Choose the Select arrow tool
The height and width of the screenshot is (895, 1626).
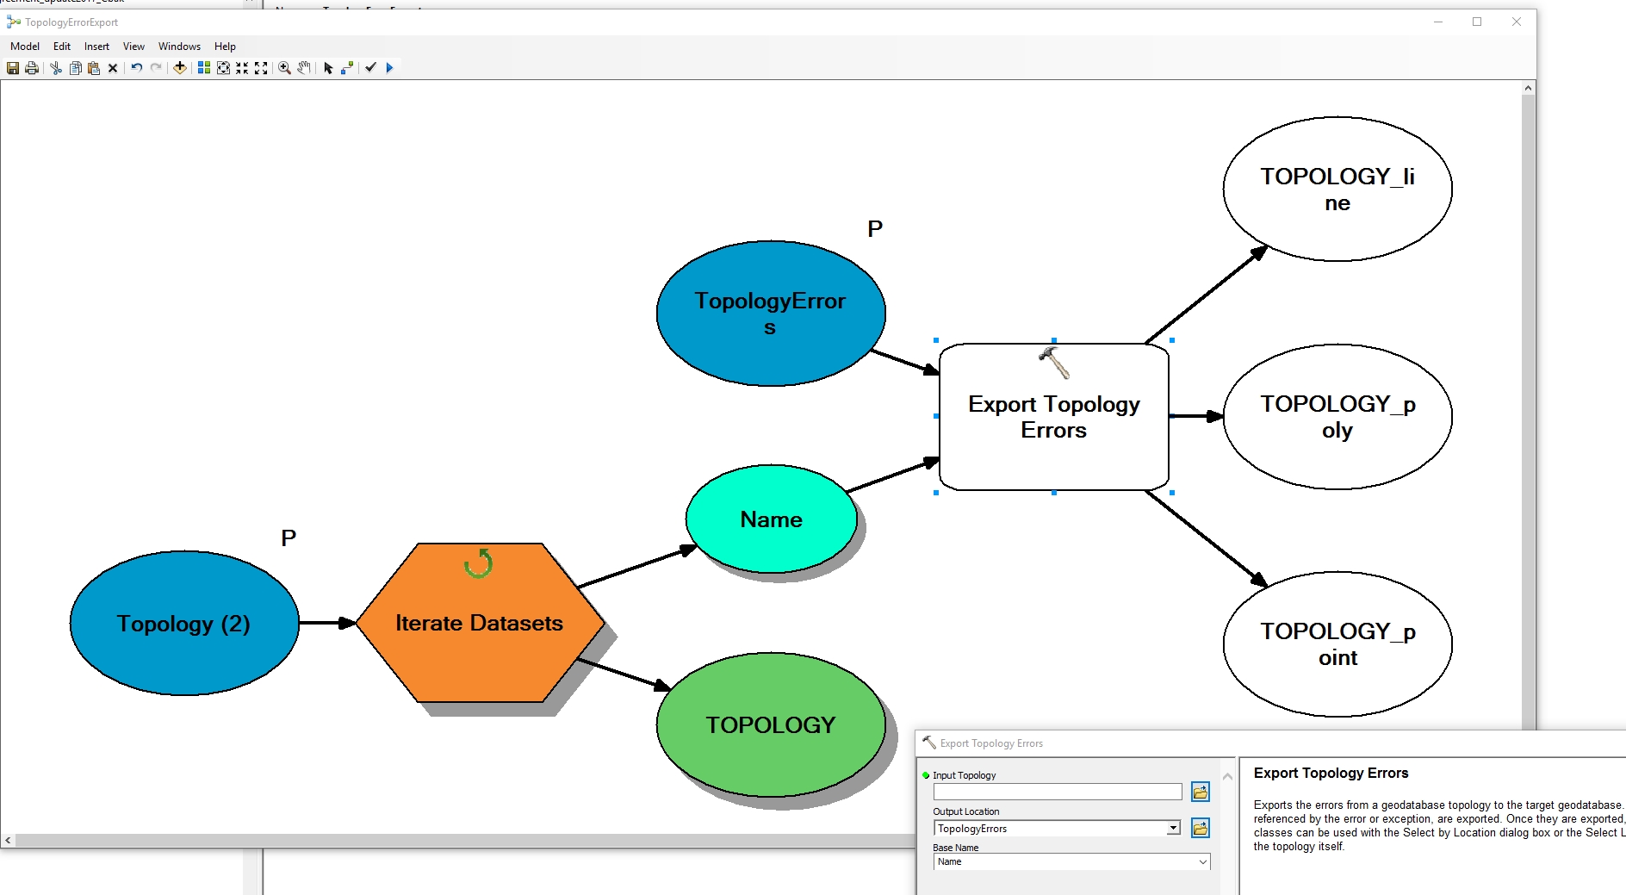coord(328,68)
